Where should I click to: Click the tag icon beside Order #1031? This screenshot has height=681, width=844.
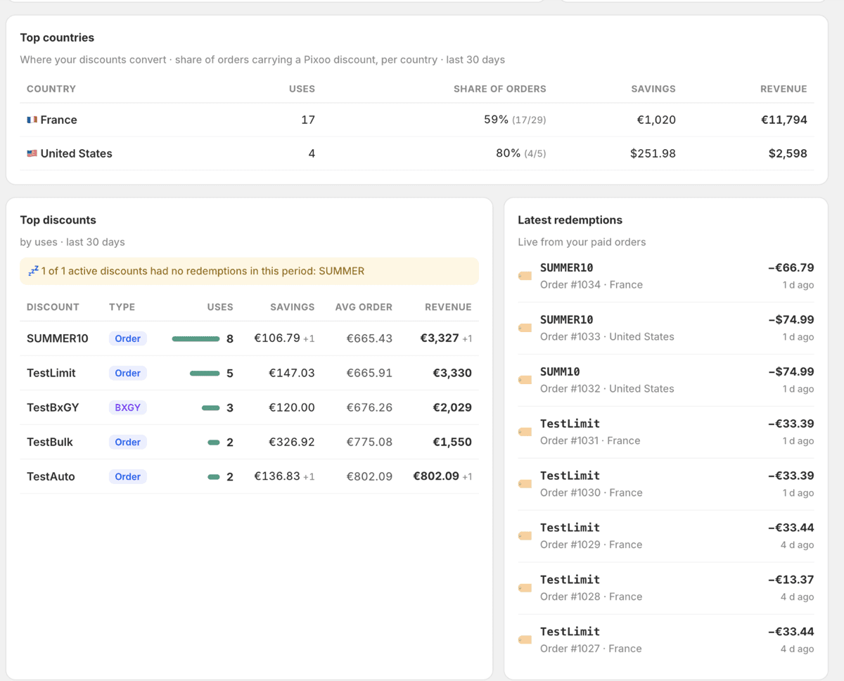point(525,432)
